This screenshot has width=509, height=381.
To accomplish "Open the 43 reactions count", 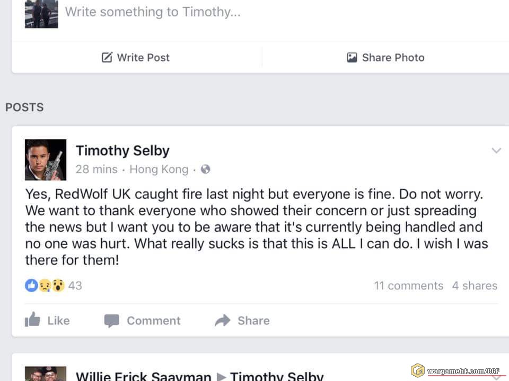I will pyautogui.click(x=75, y=286).
